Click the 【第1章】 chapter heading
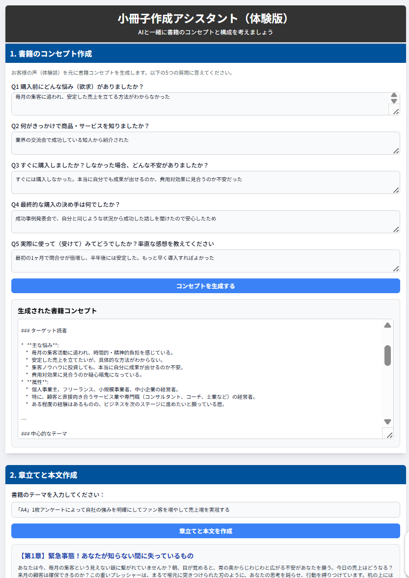409x578 pixels. (x=106, y=556)
